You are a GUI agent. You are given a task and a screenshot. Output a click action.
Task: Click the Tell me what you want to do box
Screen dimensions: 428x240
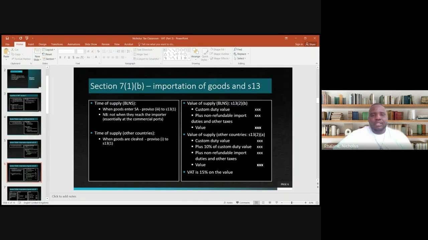156,44
